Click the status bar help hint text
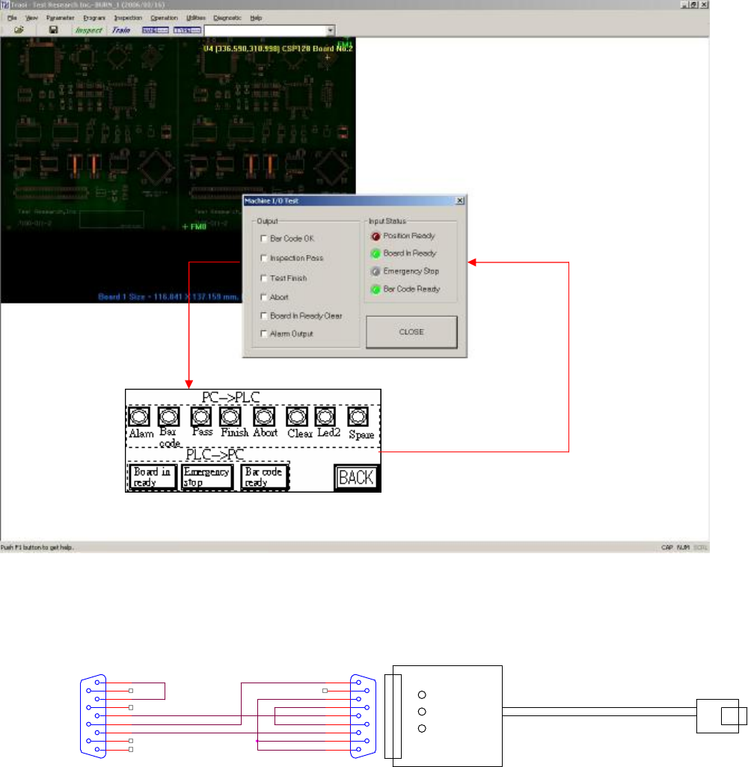This screenshot has height=767, width=748. coord(37,547)
